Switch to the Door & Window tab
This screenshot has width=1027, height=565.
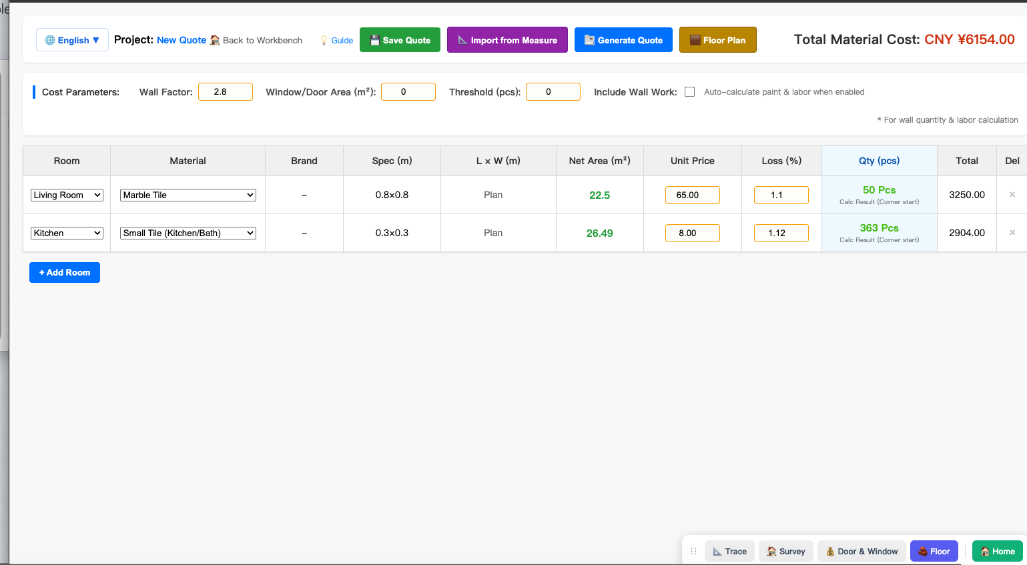[x=862, y=551]
